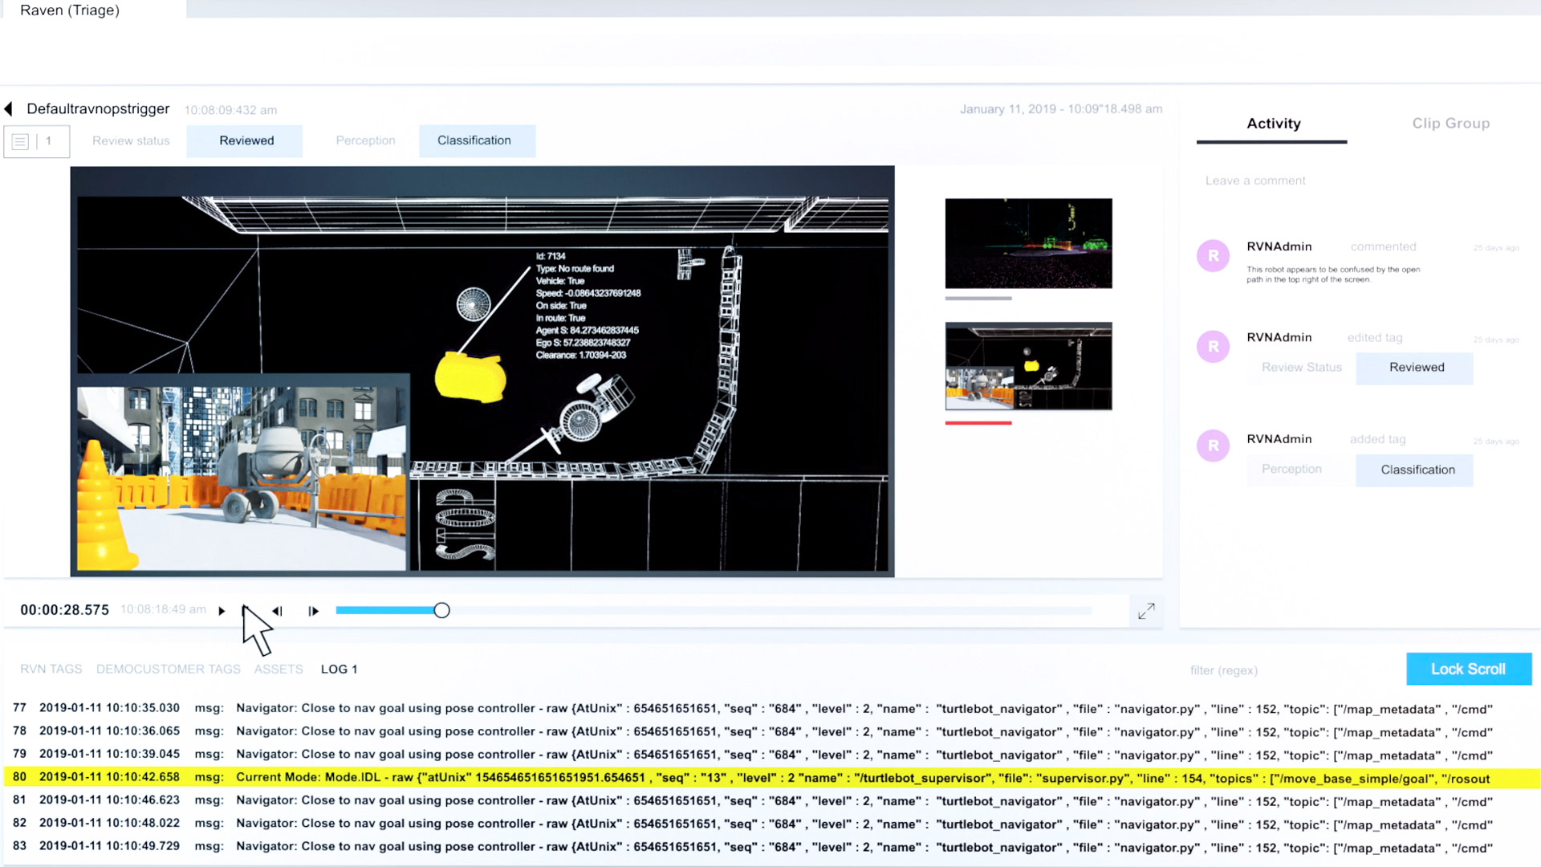The height and width of the screenshot is (867, 1541).
Task: Click the RVNAdmin avatar on added tag entry
Action: [x=1213, y=446]
